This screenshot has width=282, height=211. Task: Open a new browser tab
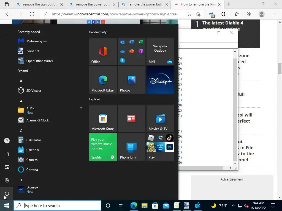229,4
